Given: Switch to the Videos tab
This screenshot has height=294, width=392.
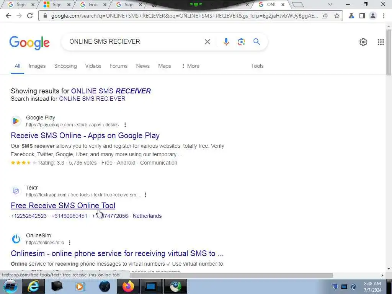Looking at the screenshot, I should coord(93,66).
